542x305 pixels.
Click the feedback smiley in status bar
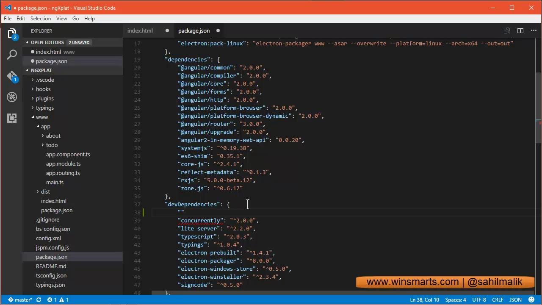[x=531, y=300]
